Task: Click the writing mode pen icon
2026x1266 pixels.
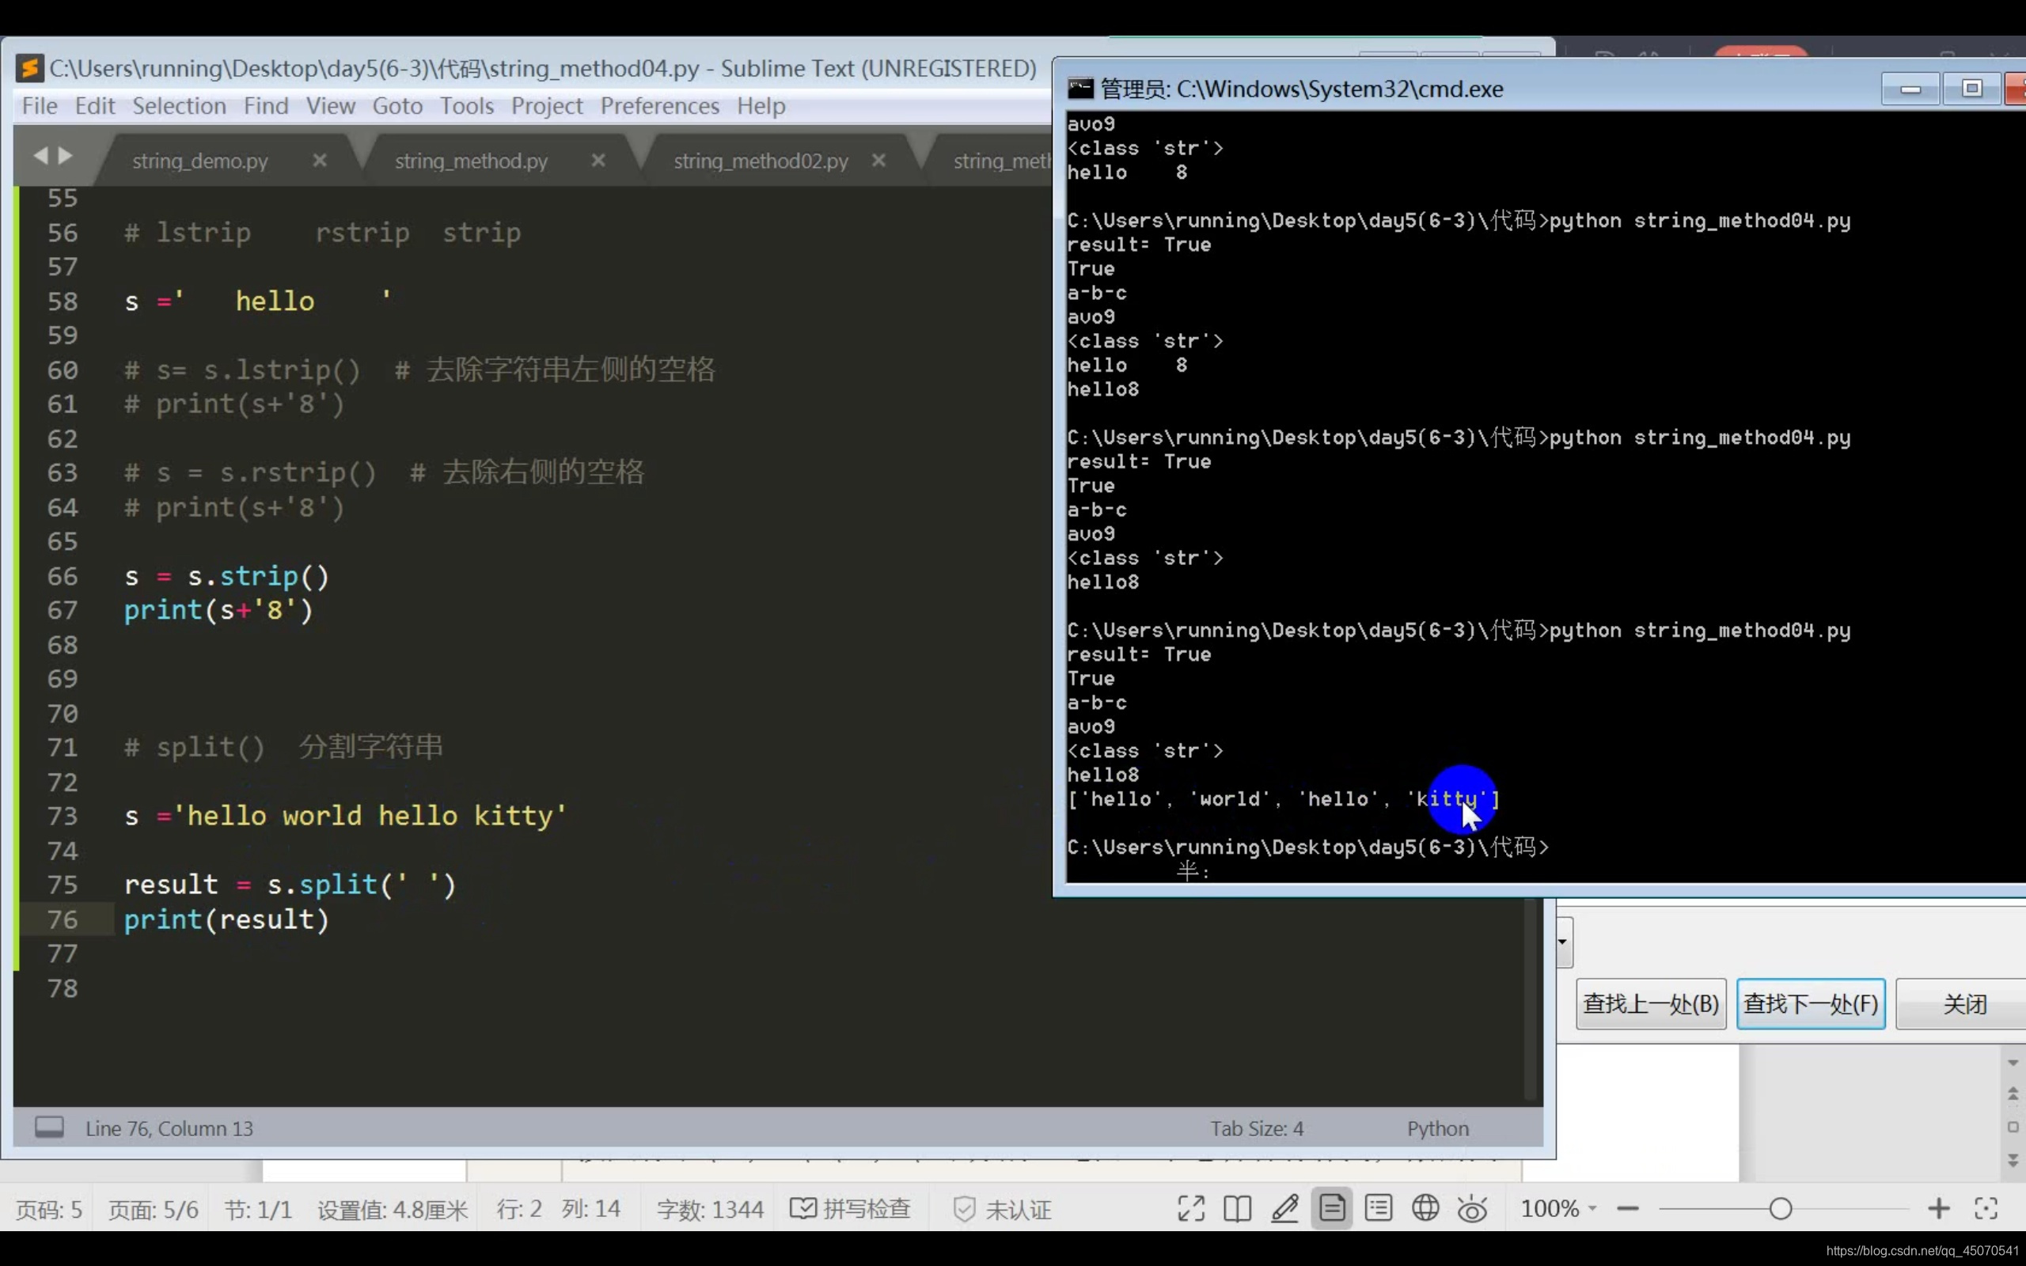Action: [x=1284, y=1208]
